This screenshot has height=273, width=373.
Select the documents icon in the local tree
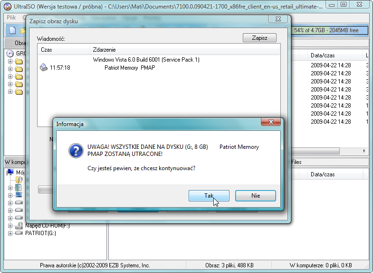19,188
